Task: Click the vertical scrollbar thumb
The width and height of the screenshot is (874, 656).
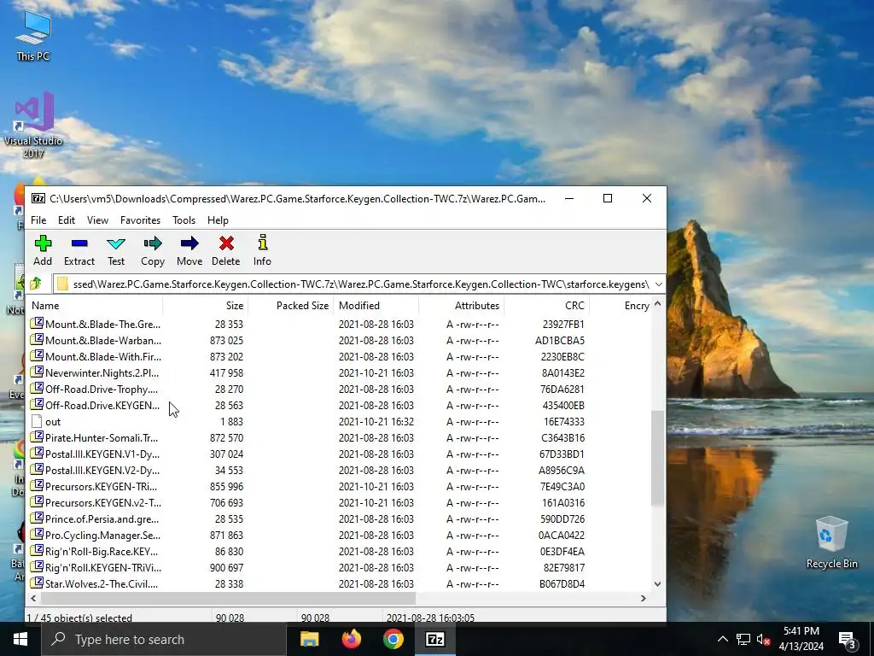Action: click(658, 458)
